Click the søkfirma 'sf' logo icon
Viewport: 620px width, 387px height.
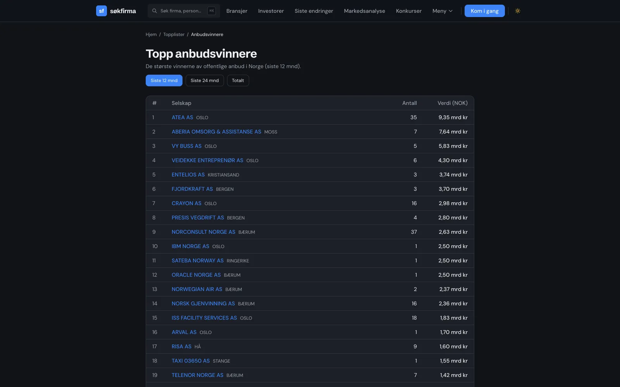(x=102, y=11)
